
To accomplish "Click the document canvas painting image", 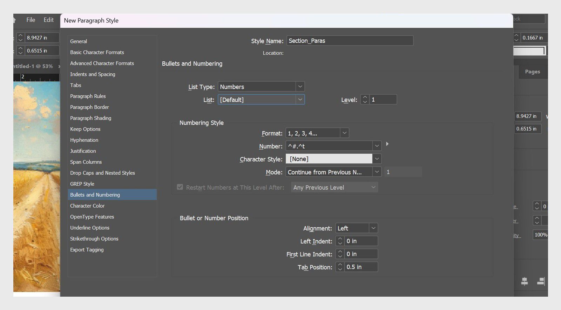I will tap(36, 186).
